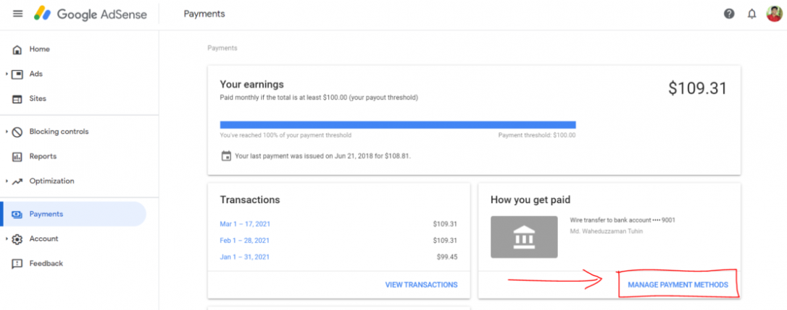Expand the Optimization arrow
The height and width of the screenshot is (310, 787).
click(7, 181)
